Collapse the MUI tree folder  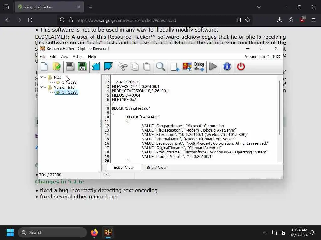click(42, 77)
